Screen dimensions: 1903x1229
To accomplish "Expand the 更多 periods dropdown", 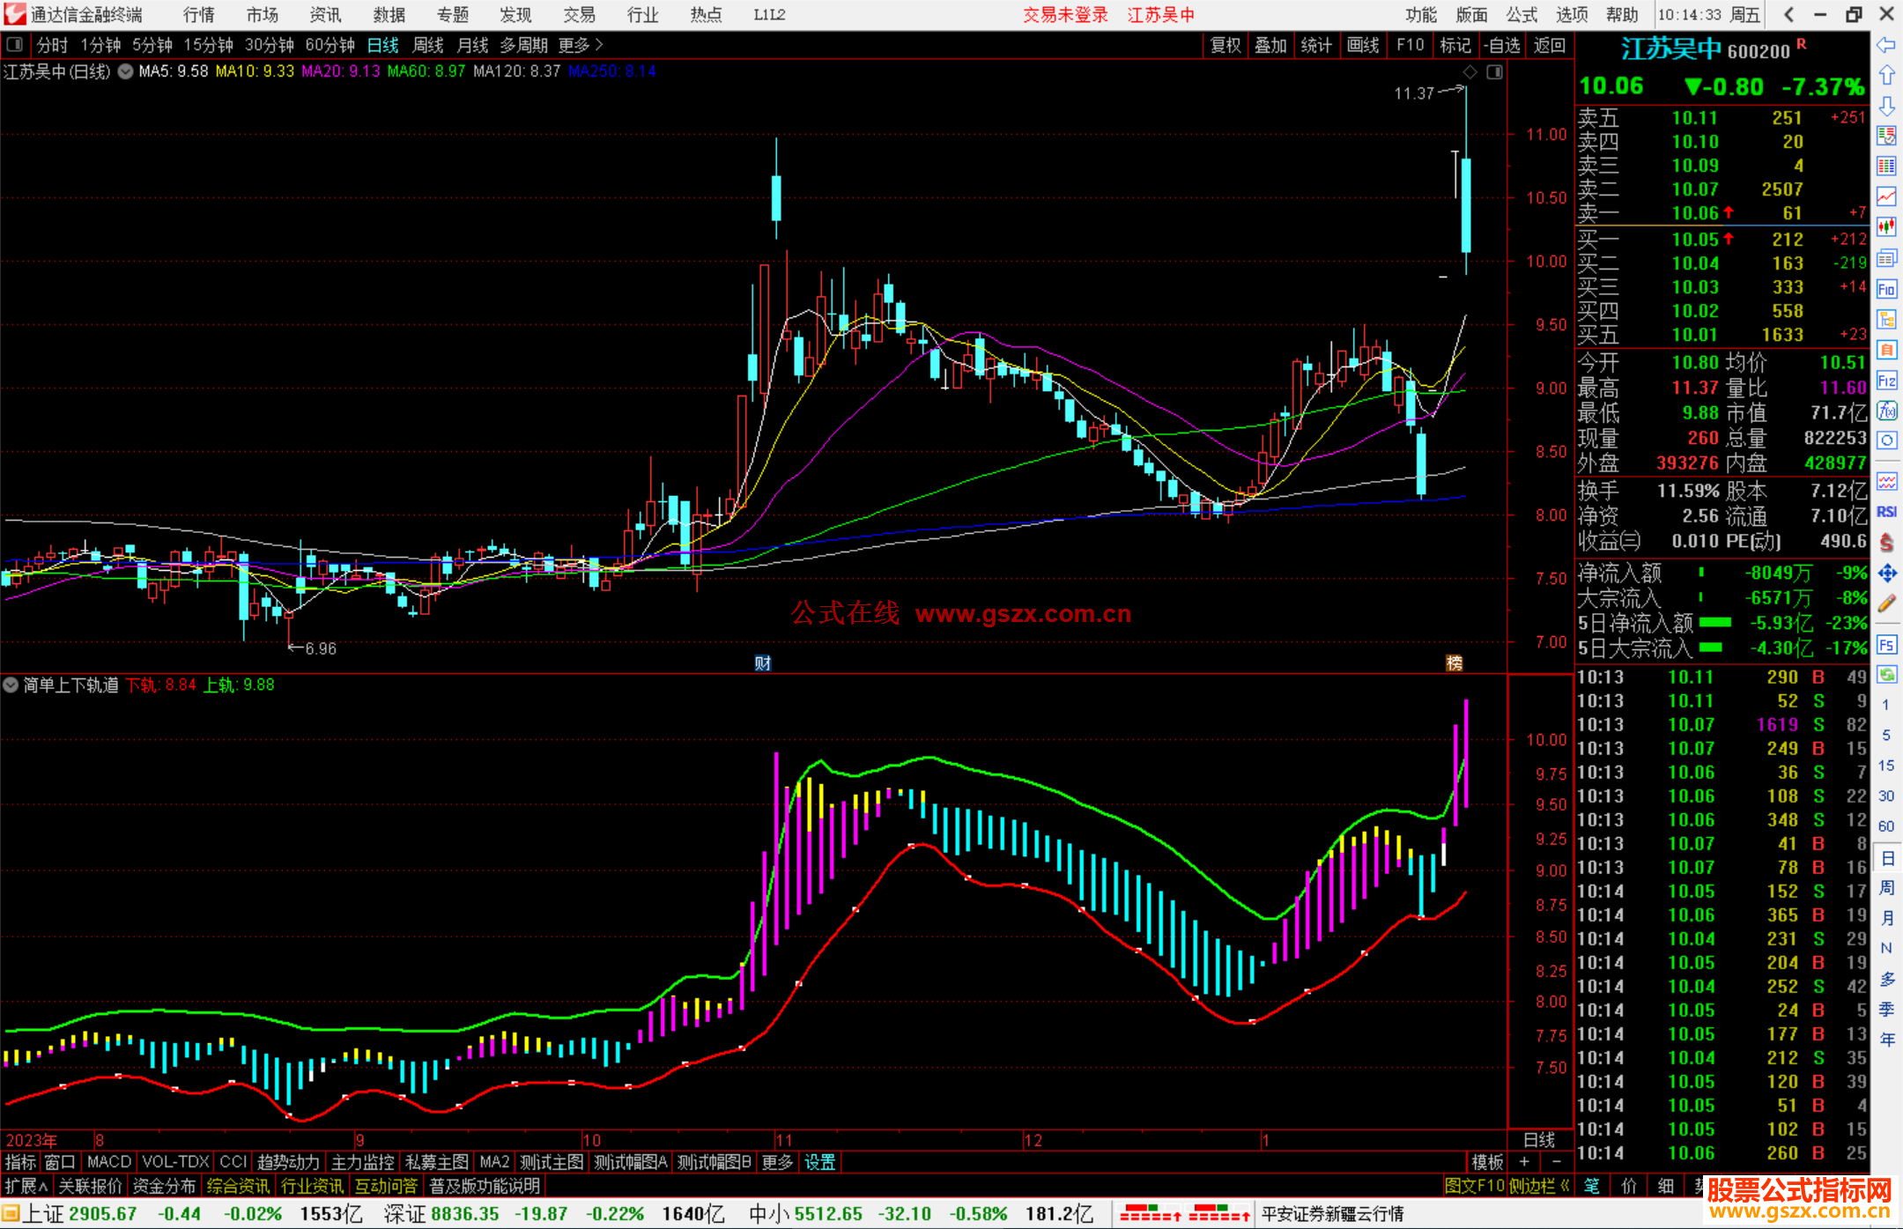I will [x=581, y=45].
